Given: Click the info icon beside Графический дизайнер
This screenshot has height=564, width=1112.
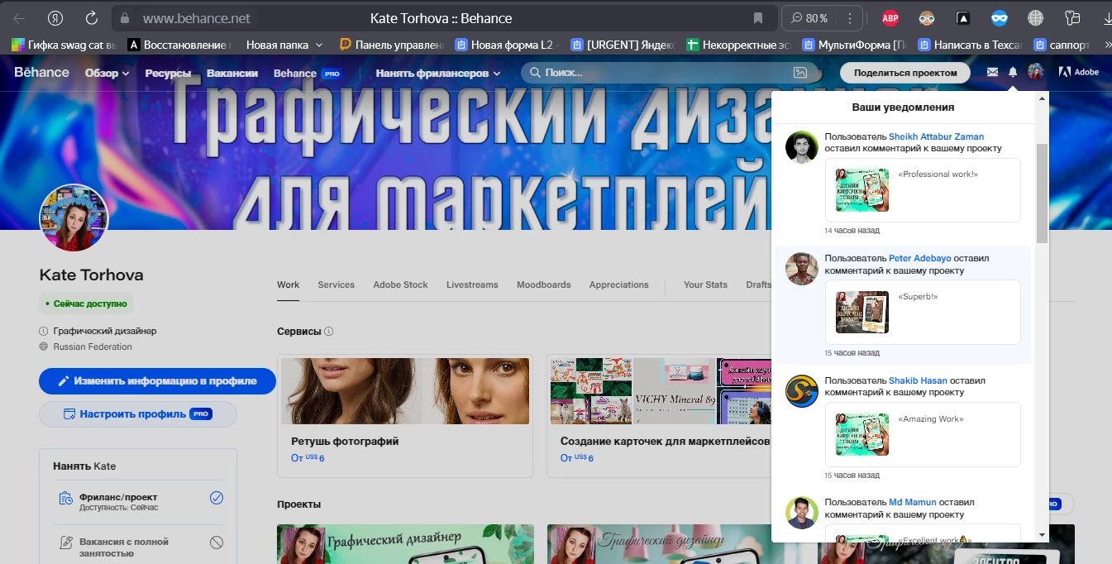Looking at the screenshot, I should pos(44,331).
